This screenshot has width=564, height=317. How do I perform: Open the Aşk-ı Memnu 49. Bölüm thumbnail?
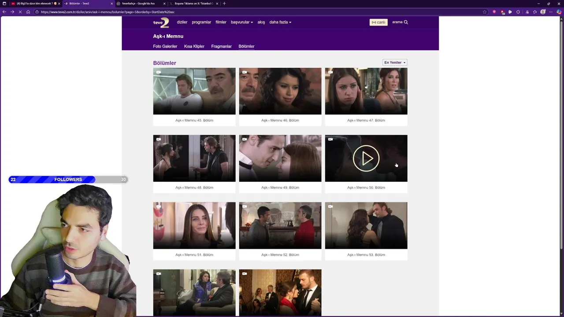[280, 158]
